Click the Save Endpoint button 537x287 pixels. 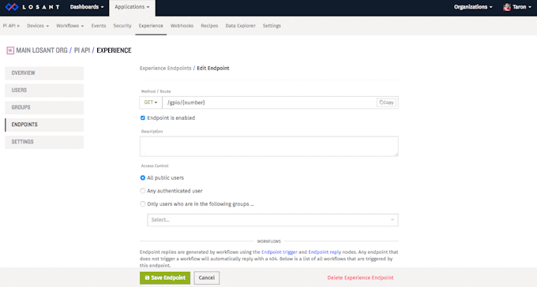(x=165, y=278)
